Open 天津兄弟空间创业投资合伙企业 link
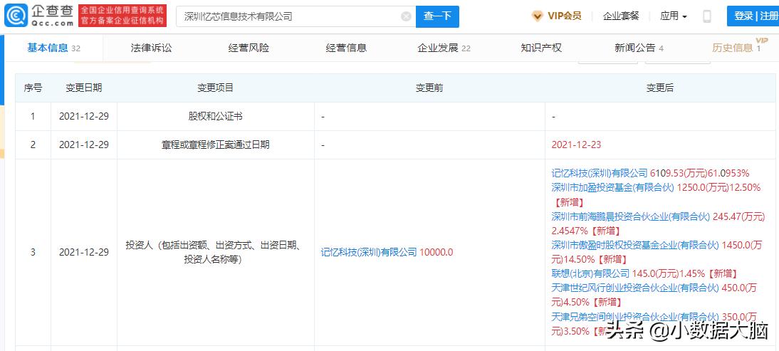Screen dimensions: 779x351 [x=635, y=316]
